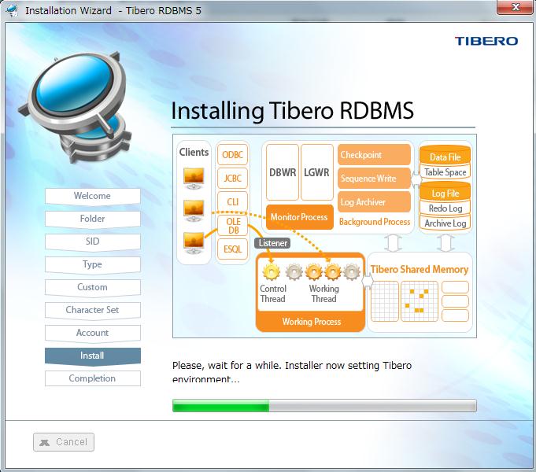The width and height of the screenshot is (536, 472).
Task: Click the Checkpoint label
Action: pos(361,155)
